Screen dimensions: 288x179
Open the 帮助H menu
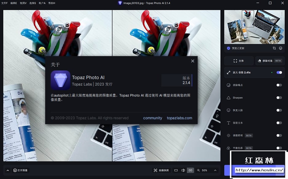[x=52, y=3]
